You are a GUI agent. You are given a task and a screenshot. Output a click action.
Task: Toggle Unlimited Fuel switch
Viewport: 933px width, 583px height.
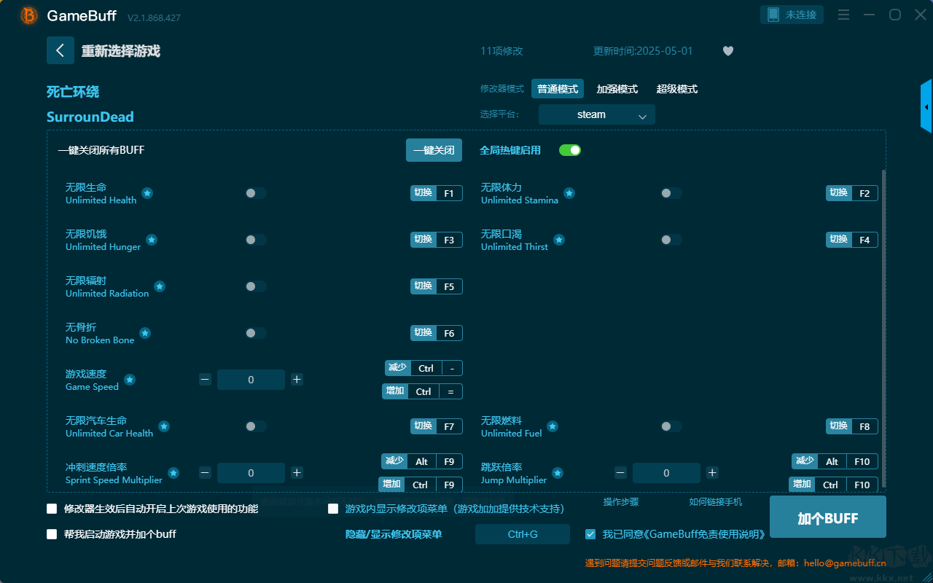click(x=671, y=426)
